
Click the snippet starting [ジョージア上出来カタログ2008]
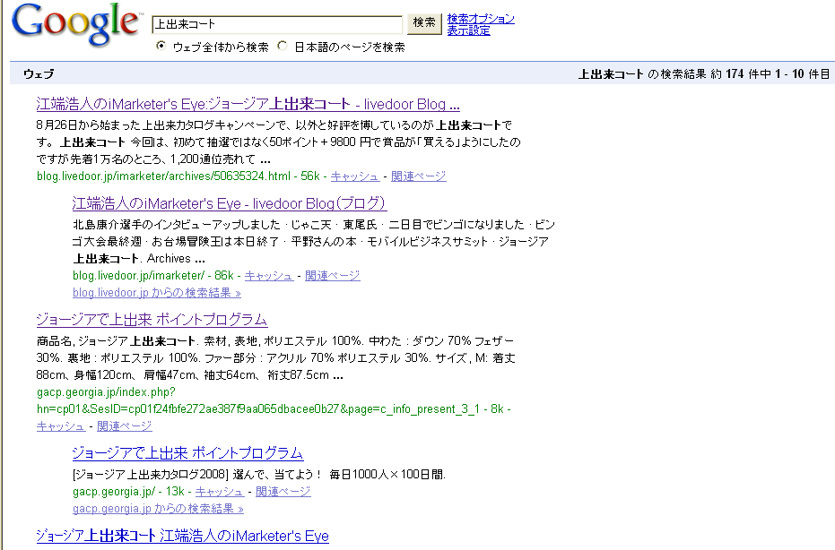tap(259, 474)
